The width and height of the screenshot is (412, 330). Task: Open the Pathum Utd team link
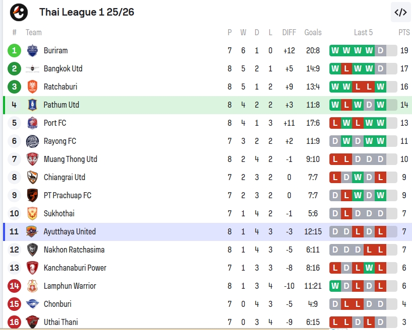tap(61, 105)
